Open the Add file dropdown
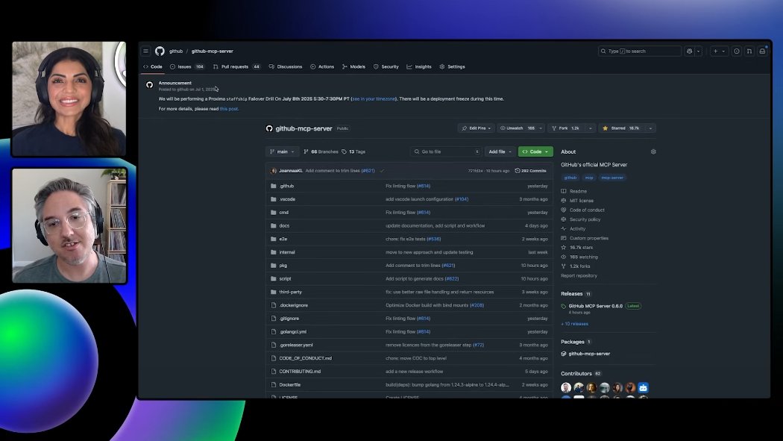 click(500, 151)
